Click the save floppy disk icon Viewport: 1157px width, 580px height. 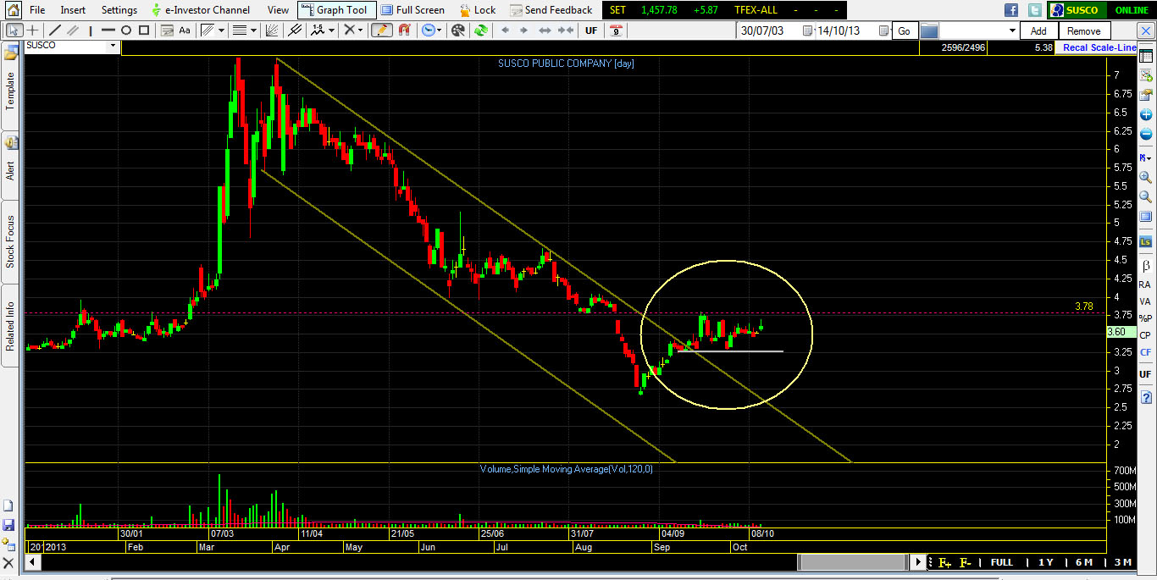[8, 525]
